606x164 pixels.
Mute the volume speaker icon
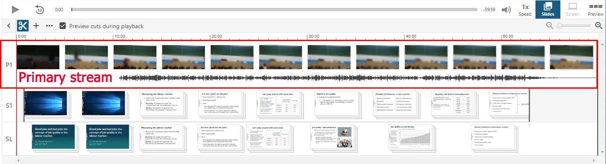506,10
